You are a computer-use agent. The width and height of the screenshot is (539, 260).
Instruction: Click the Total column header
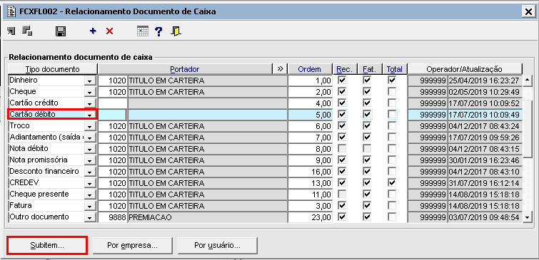pyautogui.click(x=395, y=69)
